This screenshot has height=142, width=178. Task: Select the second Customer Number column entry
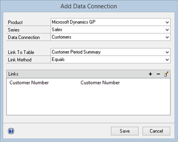[100, 83]
